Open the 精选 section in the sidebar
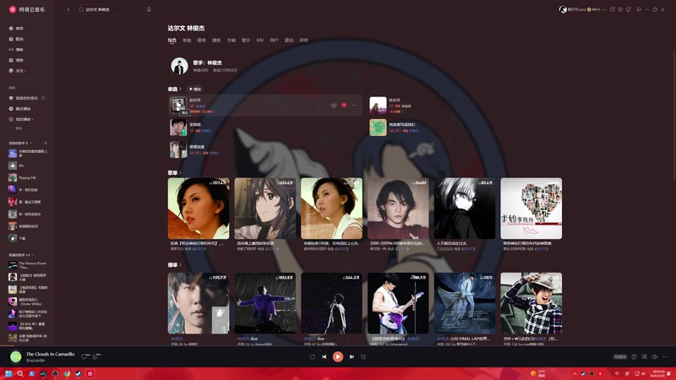Image resolution: width=676 pixels, height=380 pixels. 16,39
